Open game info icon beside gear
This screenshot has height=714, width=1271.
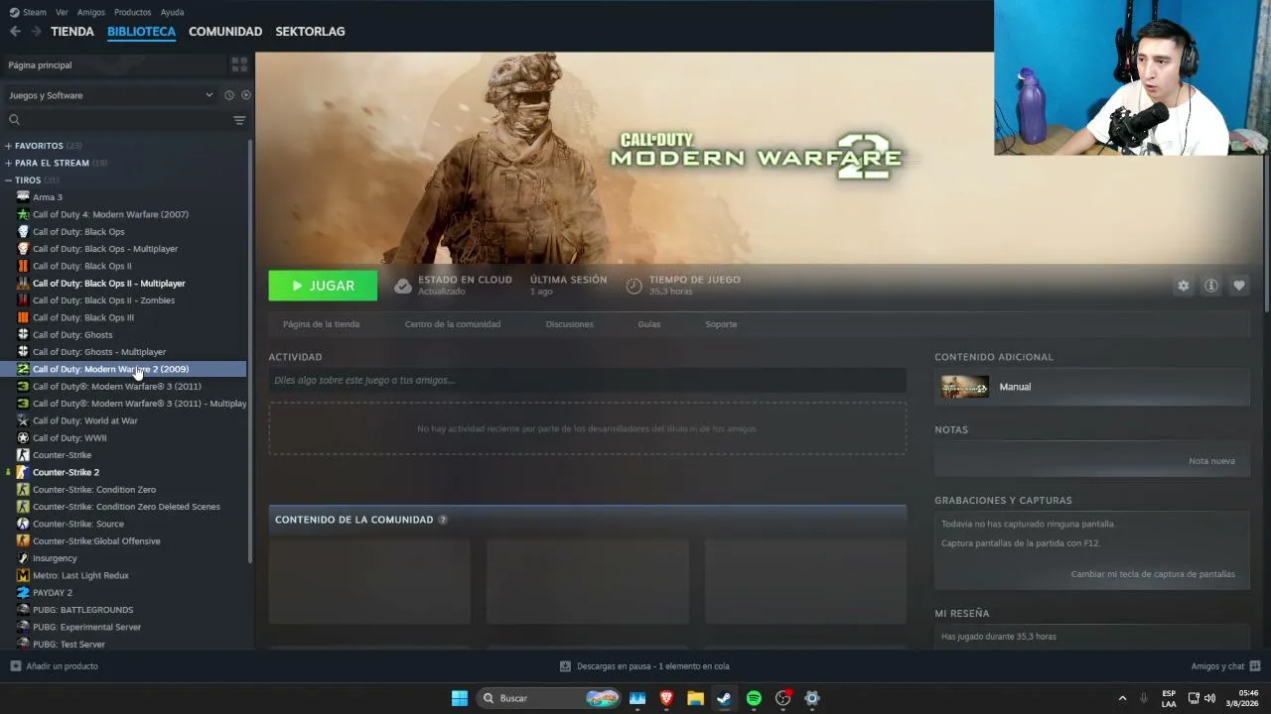click(x=1211, y=286)
